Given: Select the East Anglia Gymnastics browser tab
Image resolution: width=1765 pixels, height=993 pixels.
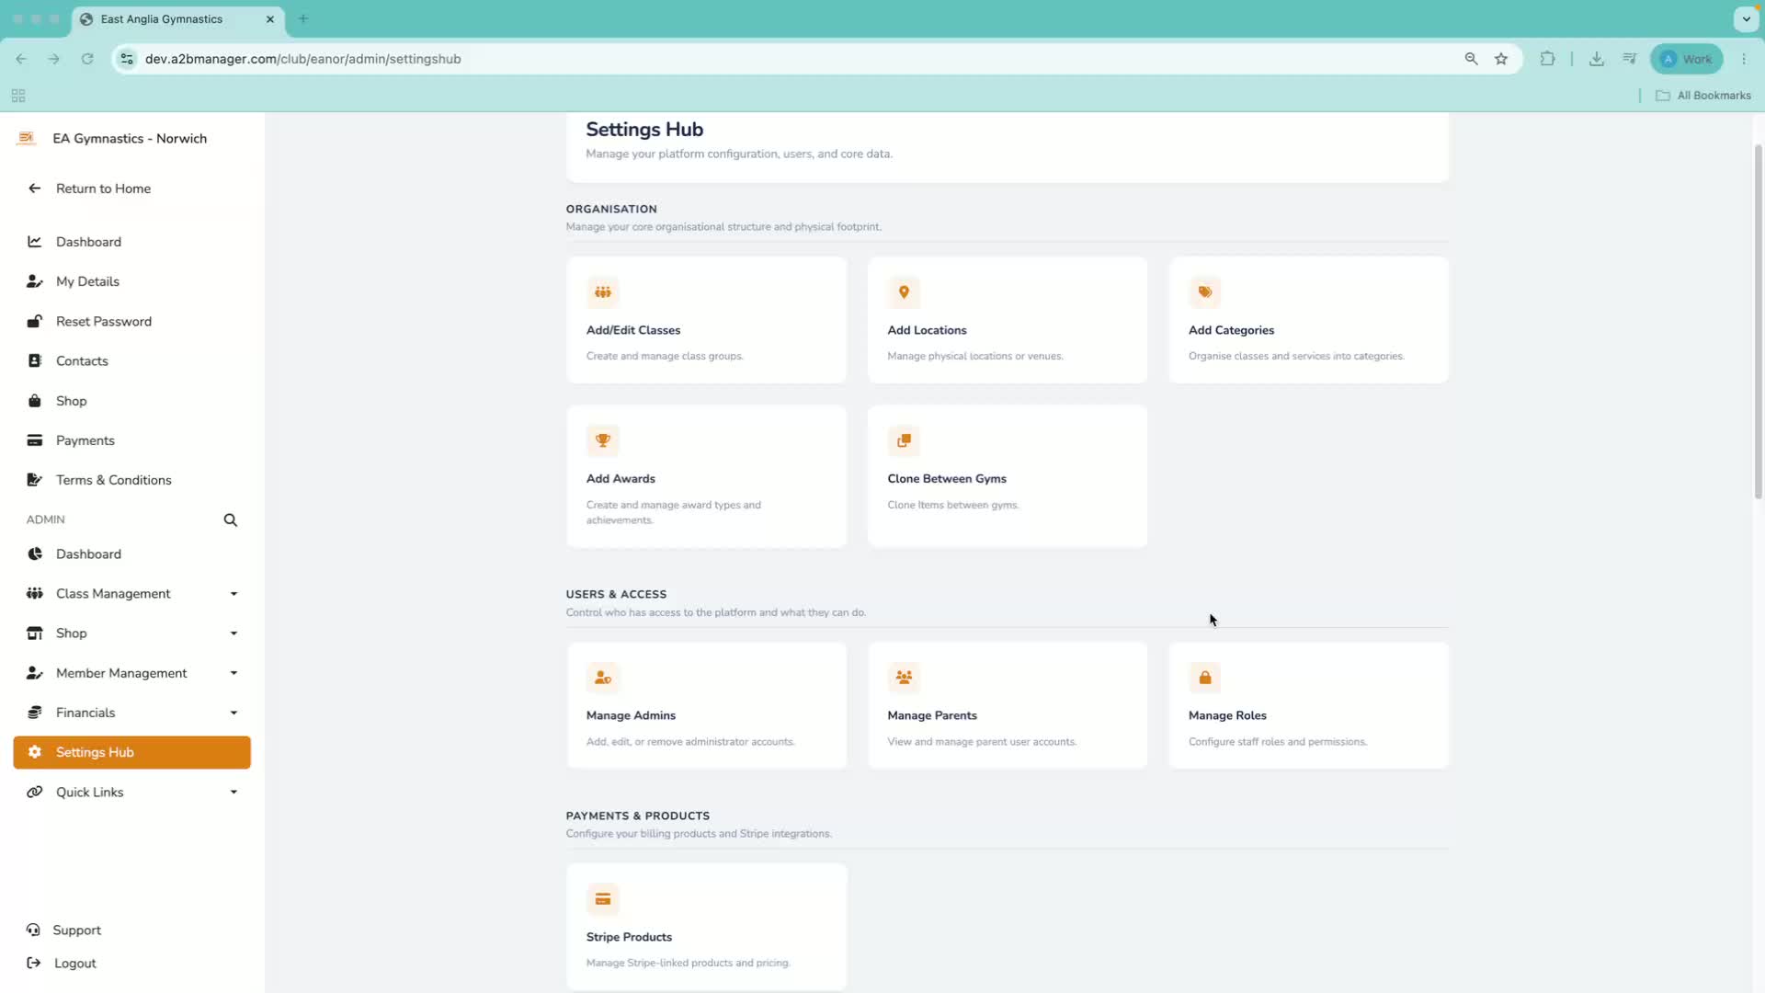Looking at the screenshot, I should (177, 19).
